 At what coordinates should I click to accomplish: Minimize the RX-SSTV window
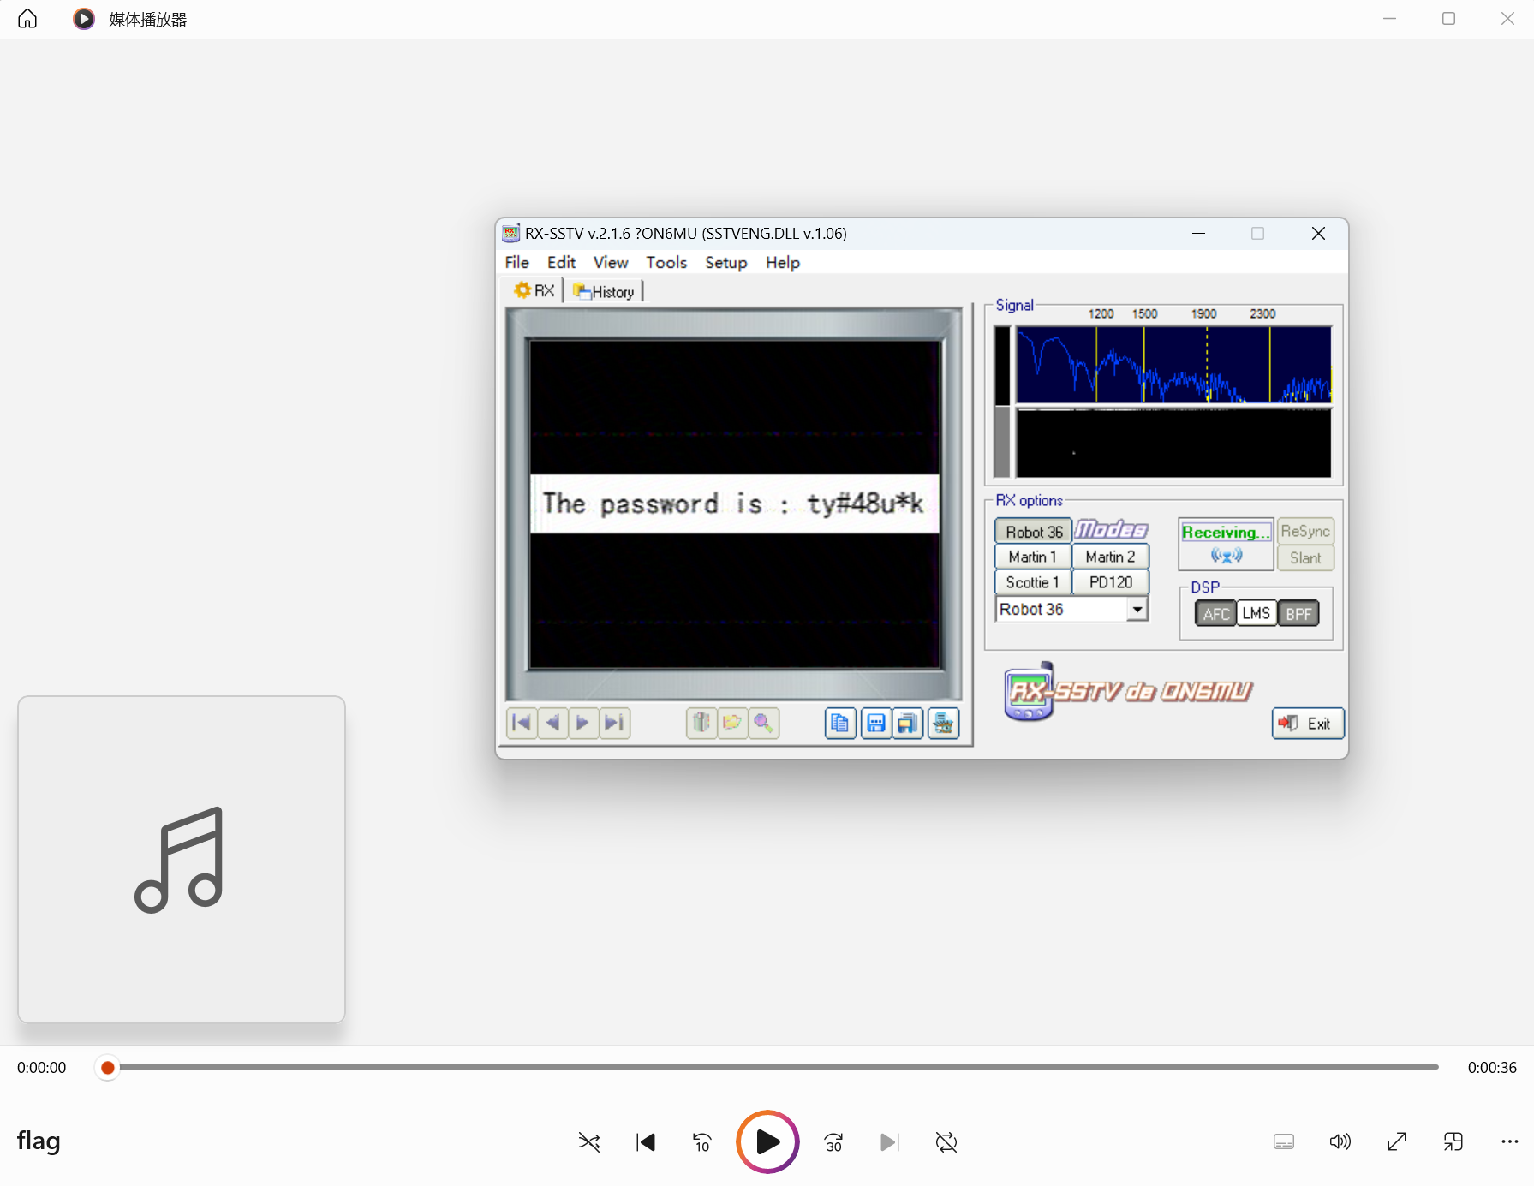[x=1198, y=233]
